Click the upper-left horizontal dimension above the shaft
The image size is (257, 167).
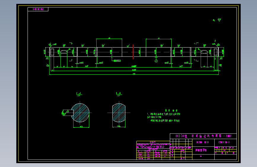(109, 38)
